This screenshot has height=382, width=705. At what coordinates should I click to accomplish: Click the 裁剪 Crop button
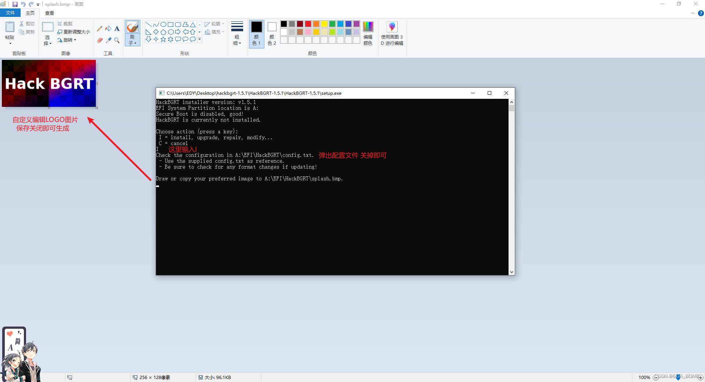pos(65,23)
